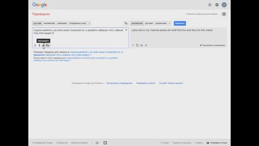Viewport: 259px width, 146px height.
Task: Open Google+ footer icon
Action: click(x=98, y=143)
